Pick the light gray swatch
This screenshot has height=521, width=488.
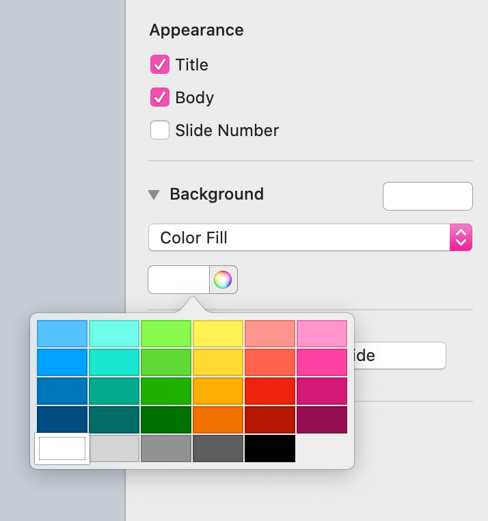coord(114,449)
